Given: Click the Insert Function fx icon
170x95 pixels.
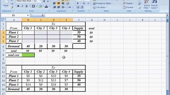Looking at the screenshot, I should click(x=42, y=15).
